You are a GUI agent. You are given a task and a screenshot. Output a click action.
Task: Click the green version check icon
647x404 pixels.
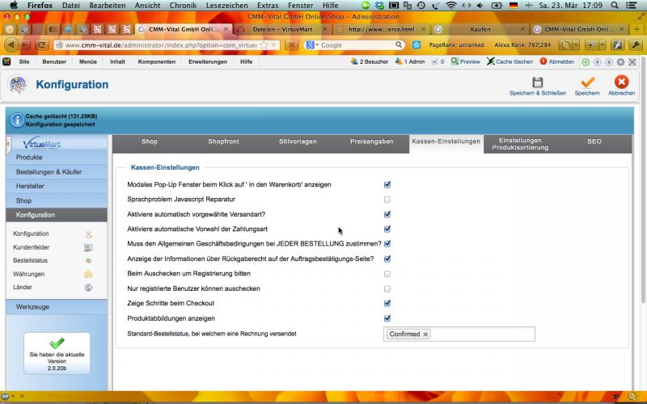pyautogui.click(x=57, y=343)
